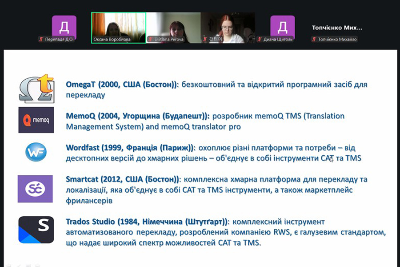Click the muted mic icon on the red-haired participant's video
The image size is (400, 267).
coord(205,39)
